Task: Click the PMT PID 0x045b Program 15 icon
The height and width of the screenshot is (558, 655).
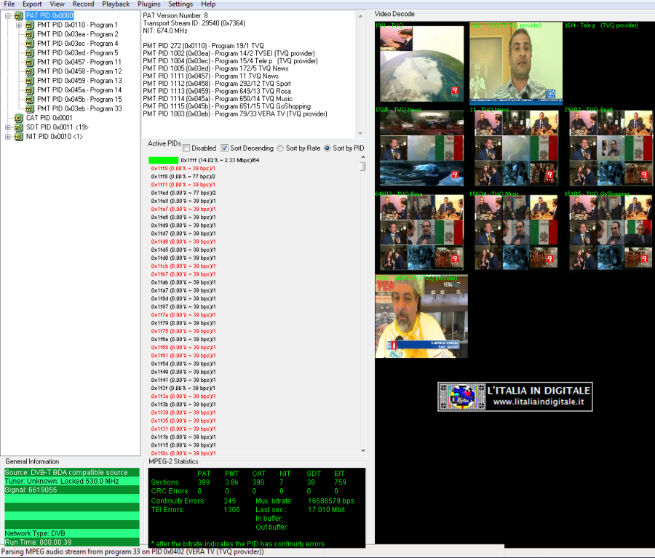Action: point(29,100)
